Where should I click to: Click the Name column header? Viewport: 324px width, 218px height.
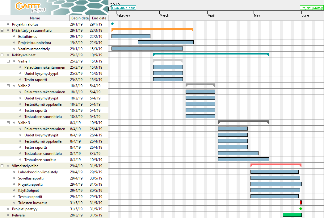(x=35, y=18)
